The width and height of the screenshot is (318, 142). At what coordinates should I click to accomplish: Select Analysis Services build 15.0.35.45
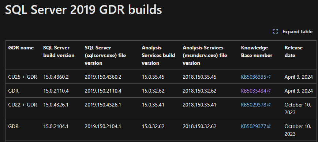click(x=153, y=77)
